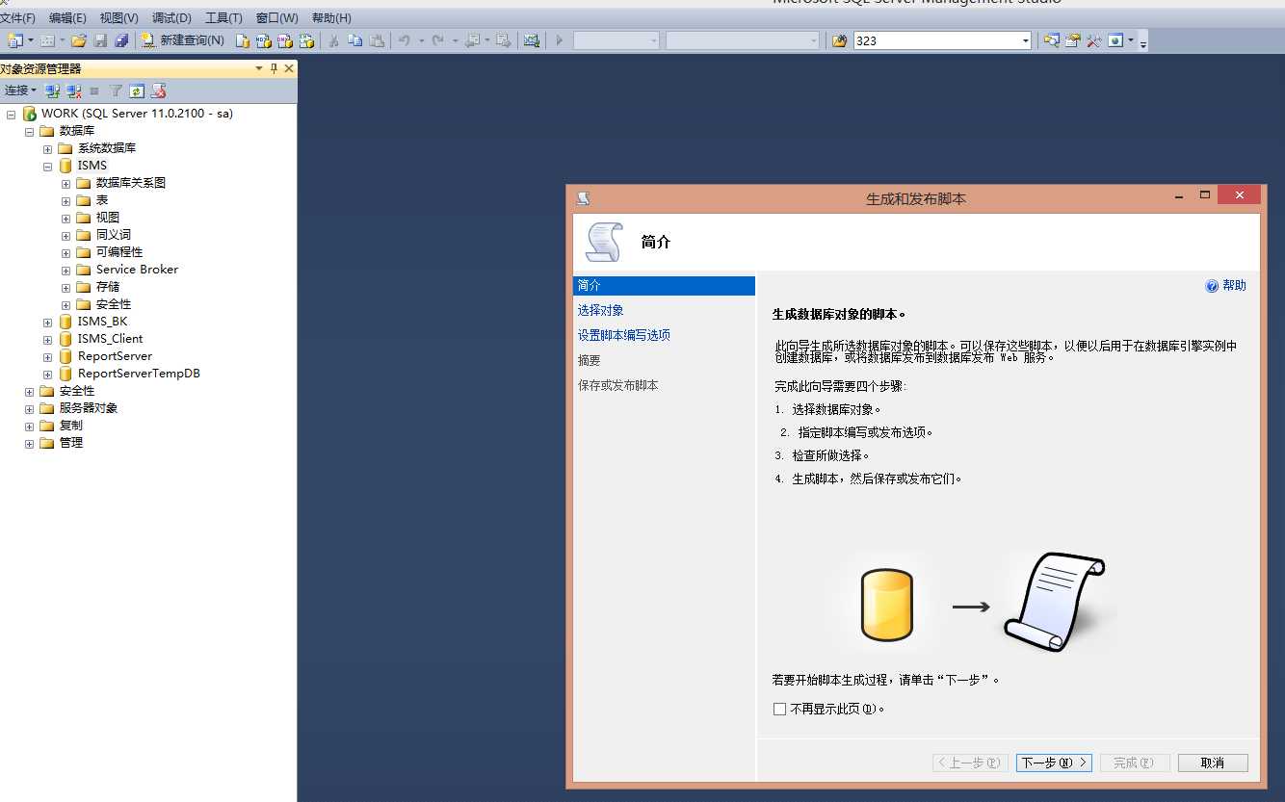
Task: Click the XMLA query toolbar icon
Action: pos(306,40)
